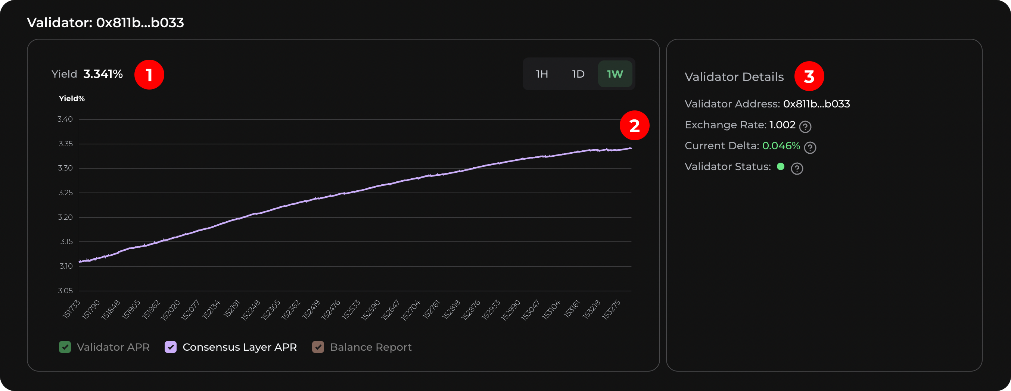Click the 152876 x-axis label

(x=470, y=310)
